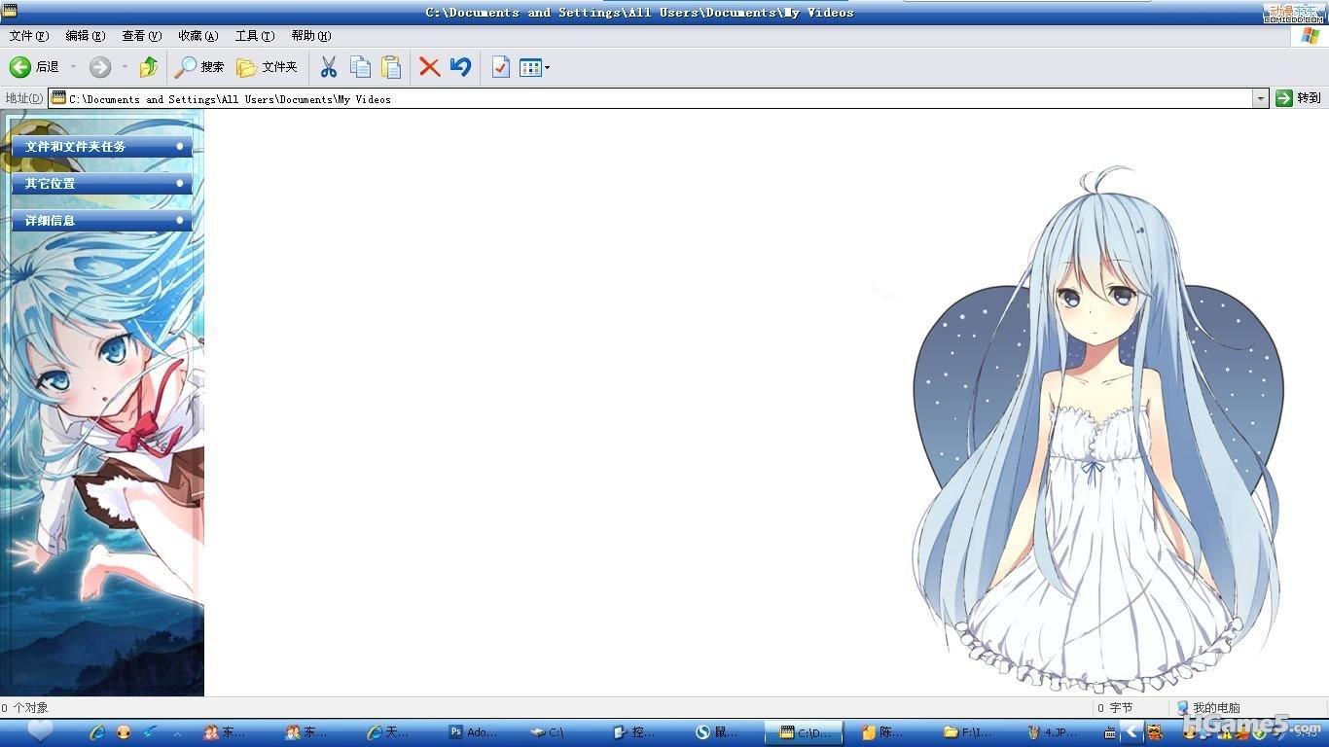Open the forward history dropdown arrow

coord(125,67)
